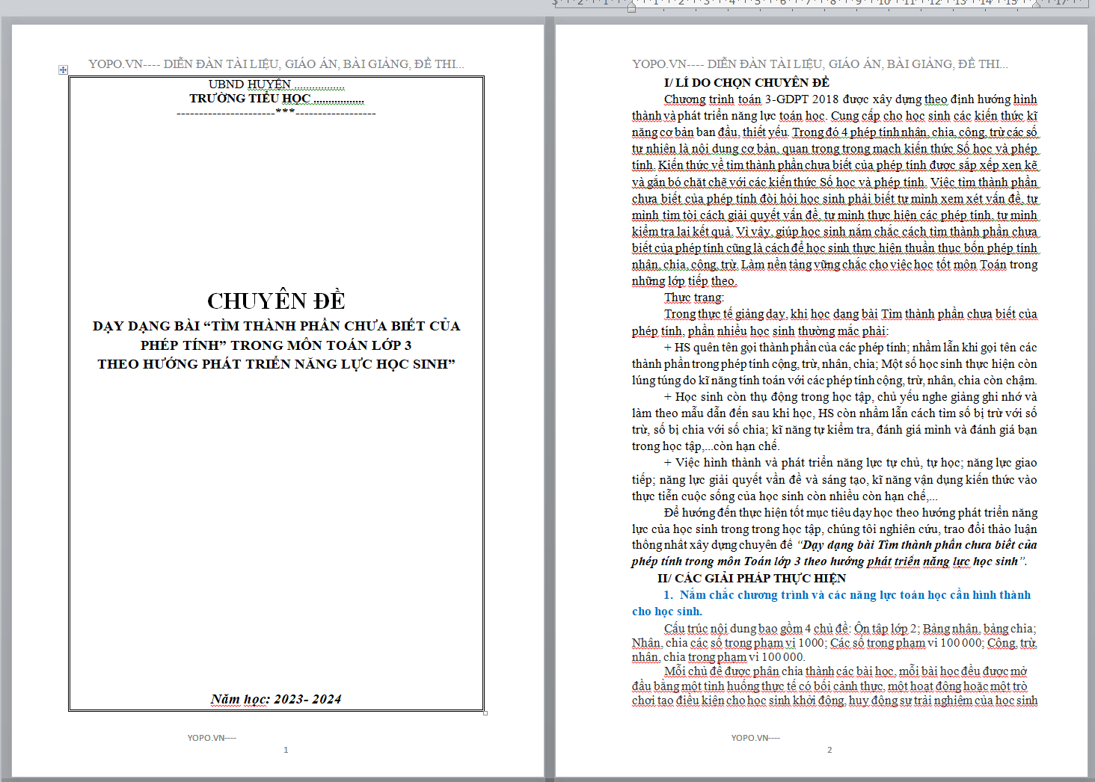The height and width of the screenshot is (782, 1095).
Task: Click the line 'UBND HUYỆN' on the cover
Action: (x=276, y=84)
